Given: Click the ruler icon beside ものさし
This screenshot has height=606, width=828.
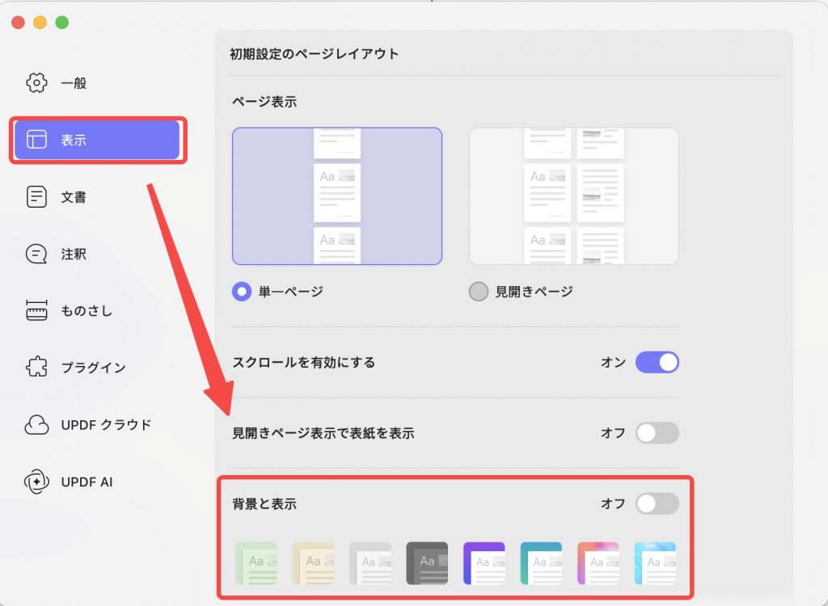Looking at the screenshot, I should tap(36, 310).
